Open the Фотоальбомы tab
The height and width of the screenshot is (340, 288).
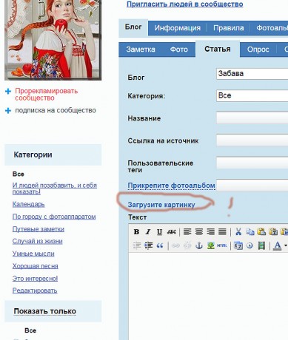coord(272,28)
